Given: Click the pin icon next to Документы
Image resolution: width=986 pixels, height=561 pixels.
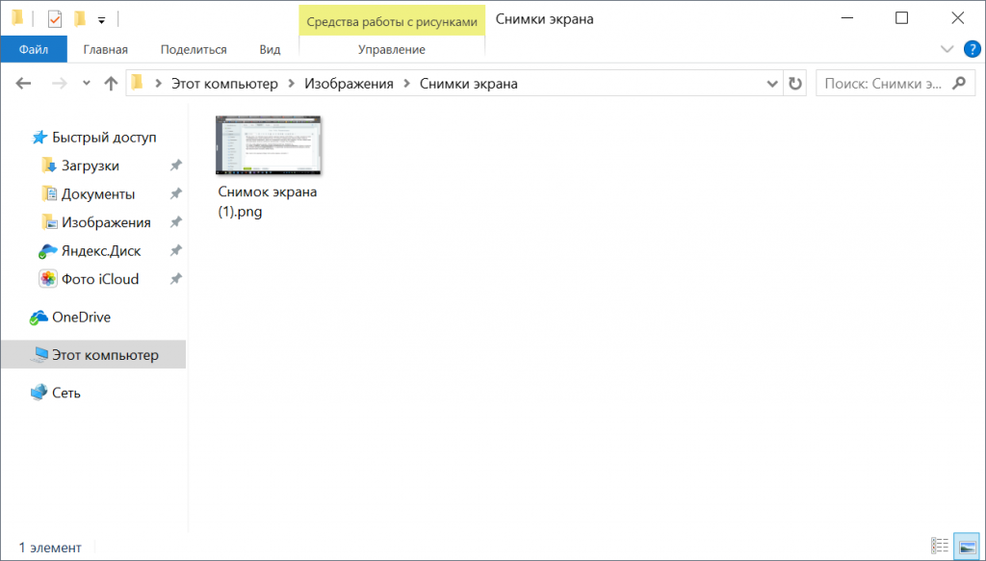Looking at the screenshot, I should (176, 194).
